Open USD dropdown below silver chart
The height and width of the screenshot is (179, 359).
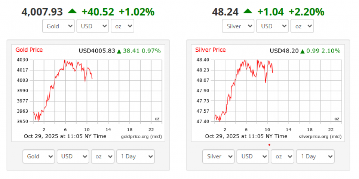pyautogui.click(x=252, y=157)
